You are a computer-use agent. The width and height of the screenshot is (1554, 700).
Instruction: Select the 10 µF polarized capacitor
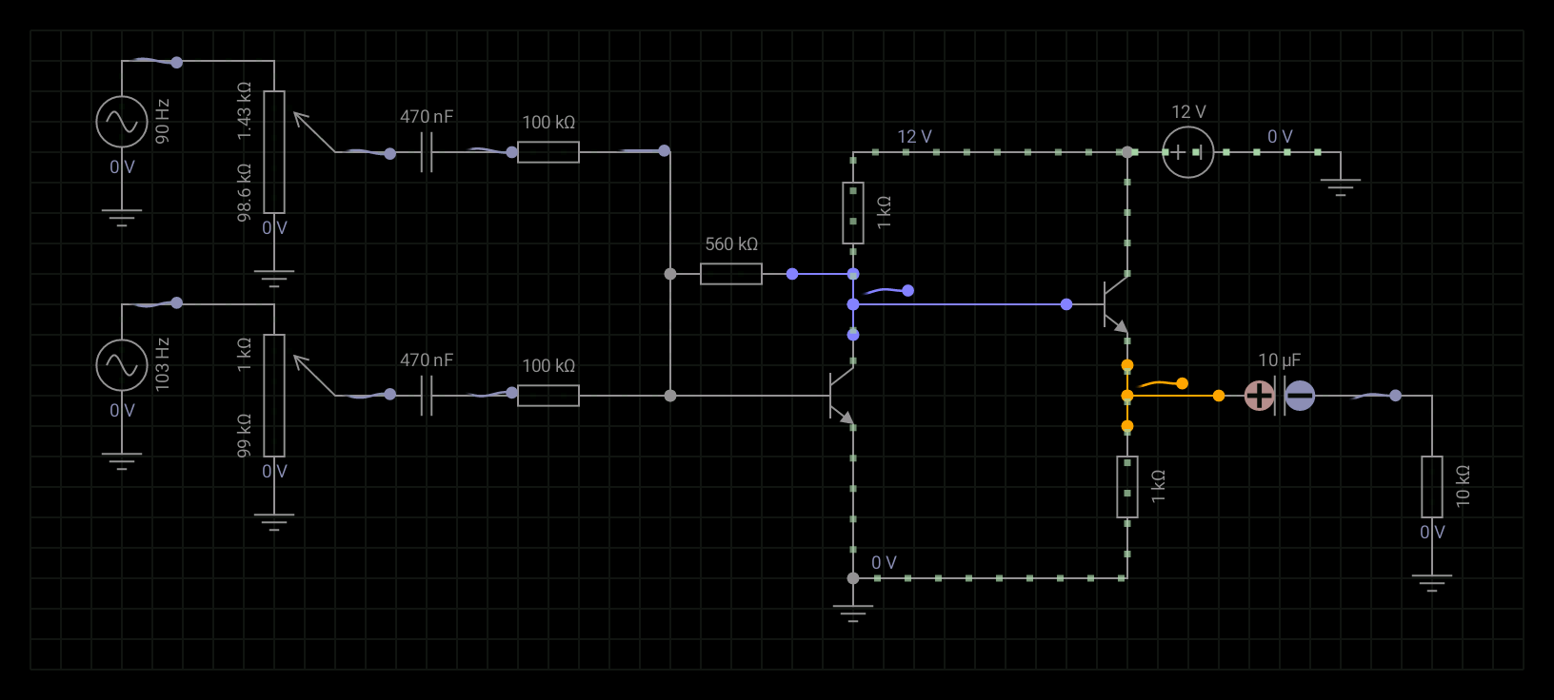pyautogui.click(x=1279, y=396)
